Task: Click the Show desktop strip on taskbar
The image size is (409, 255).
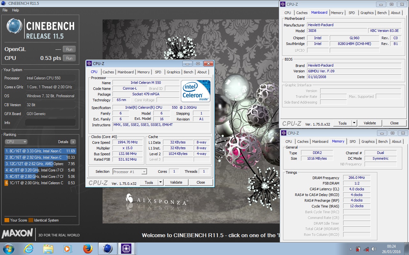Action: click(x=406, y=249)
